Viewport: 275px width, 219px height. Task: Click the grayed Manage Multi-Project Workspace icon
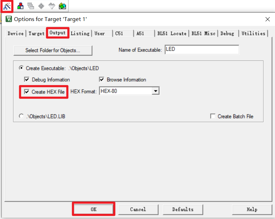point(31,6)
